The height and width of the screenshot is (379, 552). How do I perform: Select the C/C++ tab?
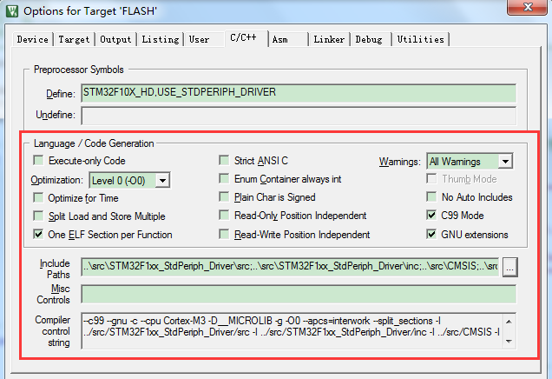click(x=246, y=37)
